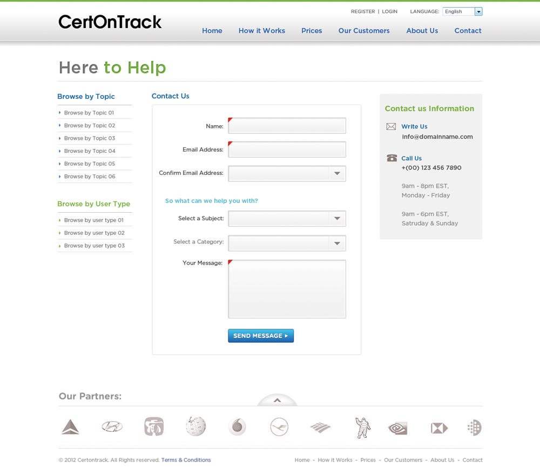Click the CertOnTrack logo
540x474 pixels.
tap(110, 22)
